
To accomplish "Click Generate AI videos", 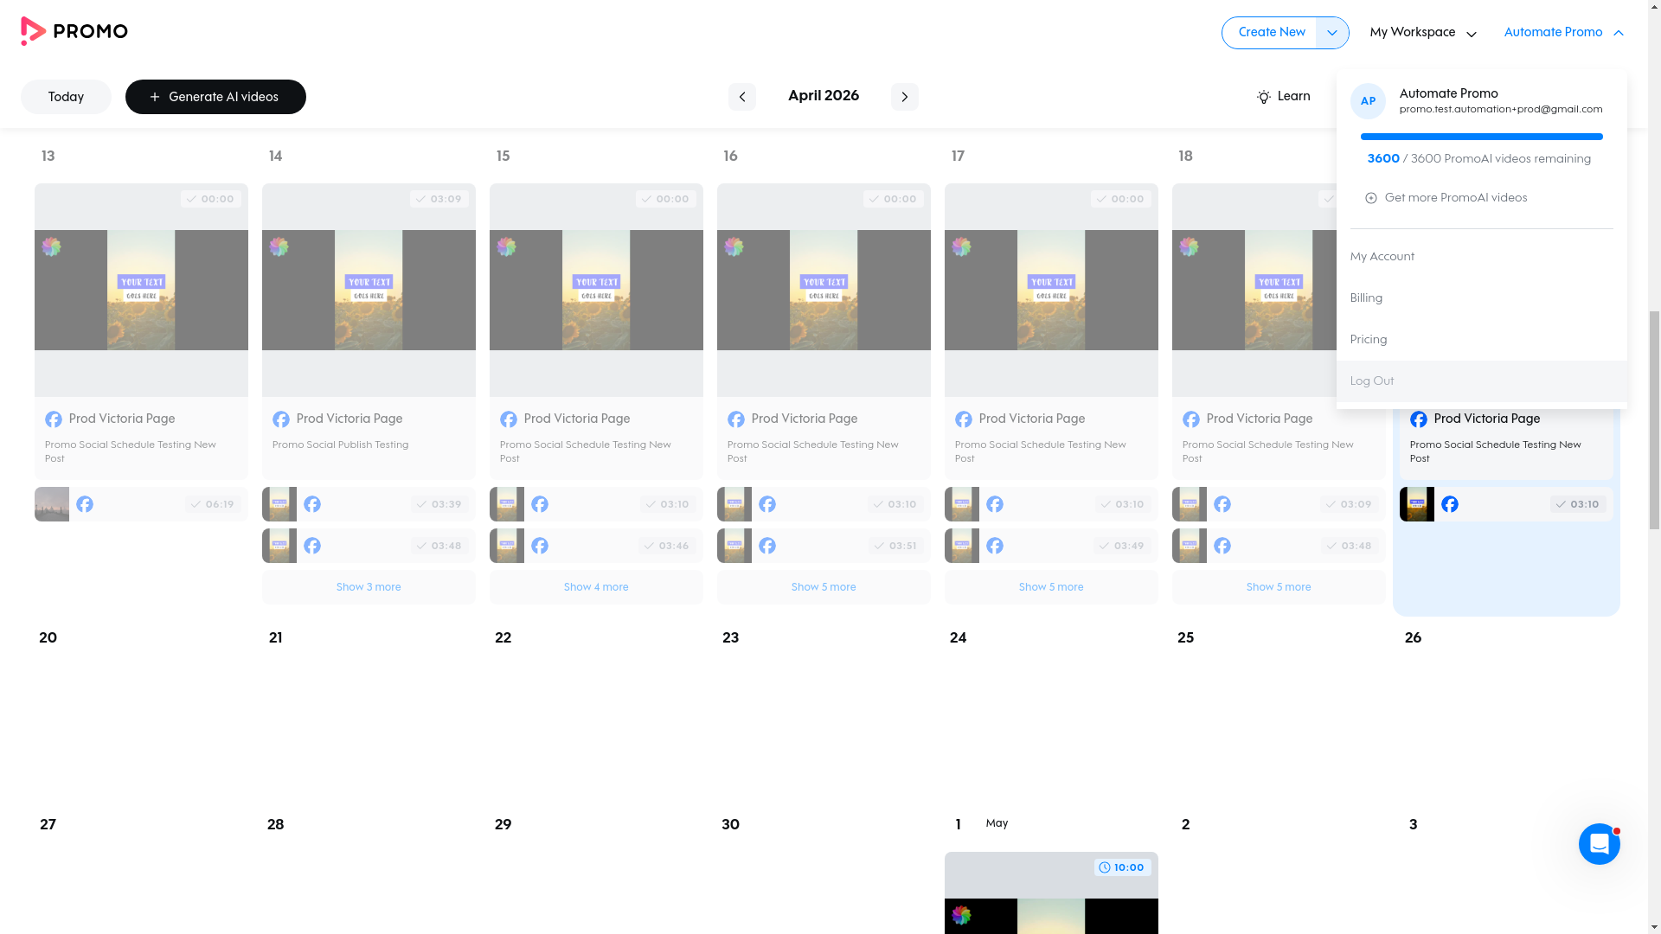I will tap(215, 97).
